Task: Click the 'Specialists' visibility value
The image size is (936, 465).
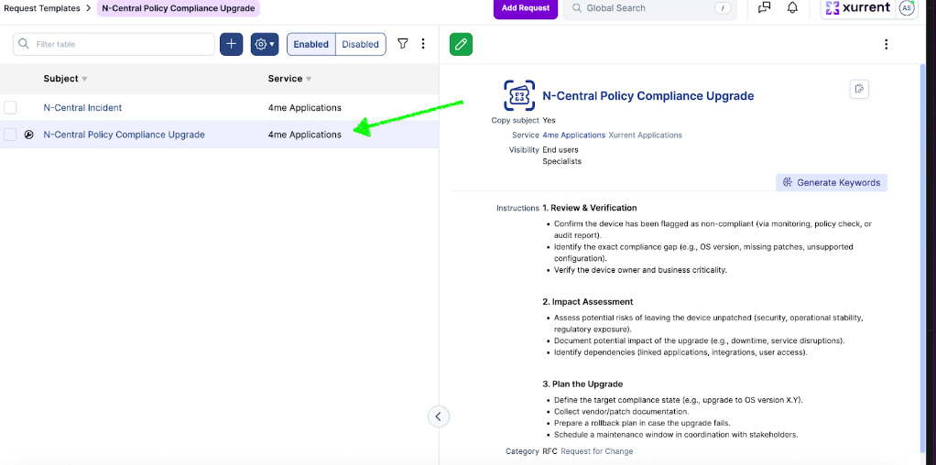Action: pos(561,161)
